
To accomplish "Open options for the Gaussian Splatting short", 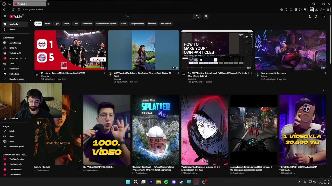I will 177,168.
